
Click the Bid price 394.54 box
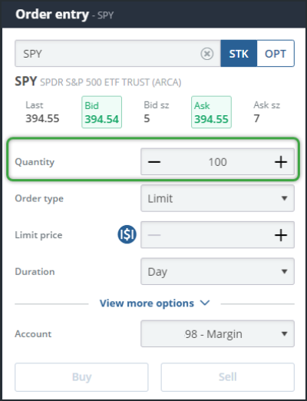pyautogui.click(x=101, y=112)
